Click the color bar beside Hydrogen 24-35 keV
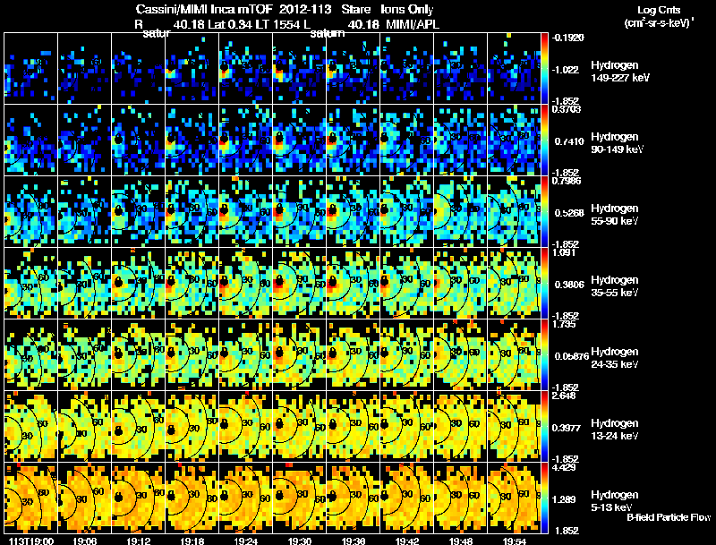This screenshot has height=545, width=716. pyautogui.click(x=544, y=355)
